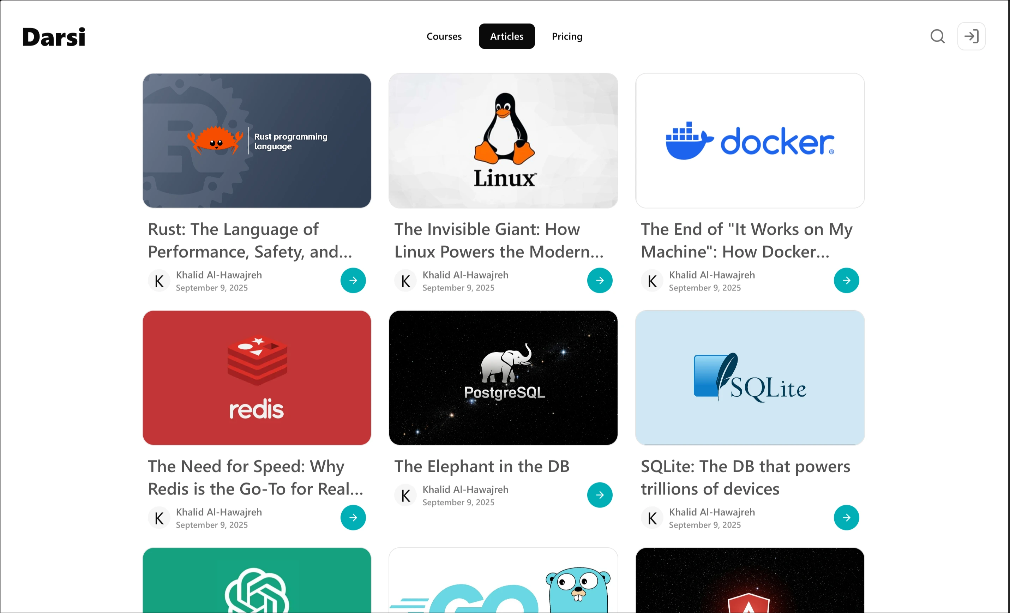Image resolution: width=1010 pixels, height=613 pixels.
Task: Click the login arrow icon button
Action: click(971, 36)
